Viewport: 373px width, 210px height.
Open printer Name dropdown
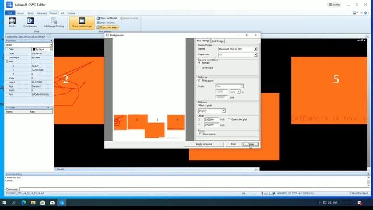coord(255,49)
